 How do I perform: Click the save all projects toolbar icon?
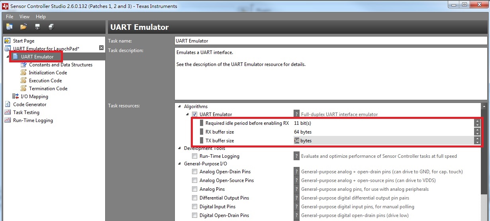point(51,27)
